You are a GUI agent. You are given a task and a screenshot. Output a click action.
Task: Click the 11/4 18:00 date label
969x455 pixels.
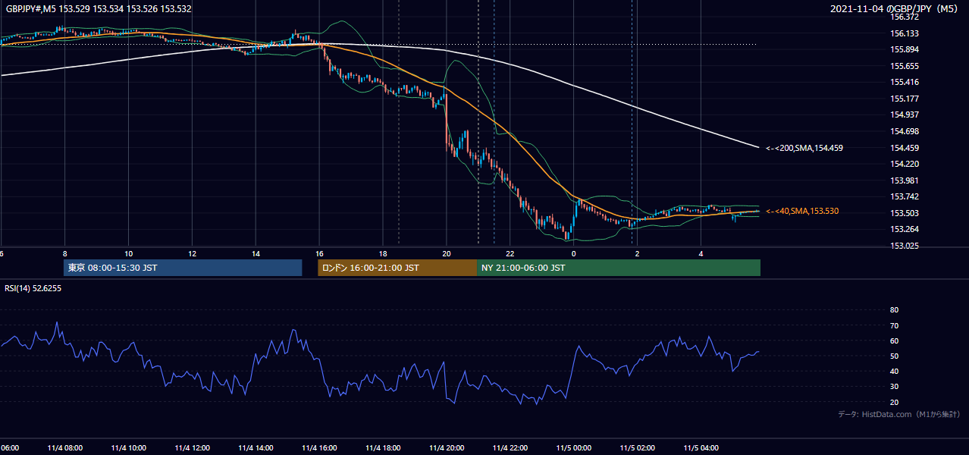[384, 448]
